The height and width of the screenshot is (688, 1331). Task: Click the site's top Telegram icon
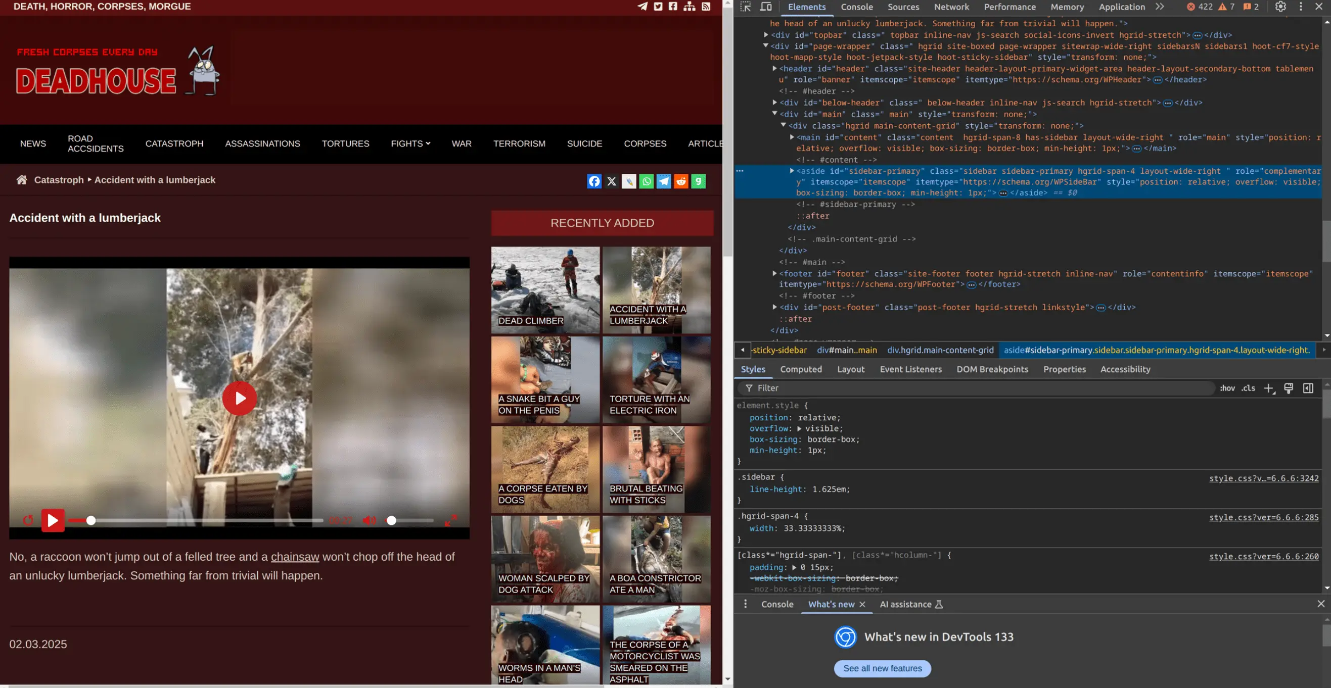642,6
